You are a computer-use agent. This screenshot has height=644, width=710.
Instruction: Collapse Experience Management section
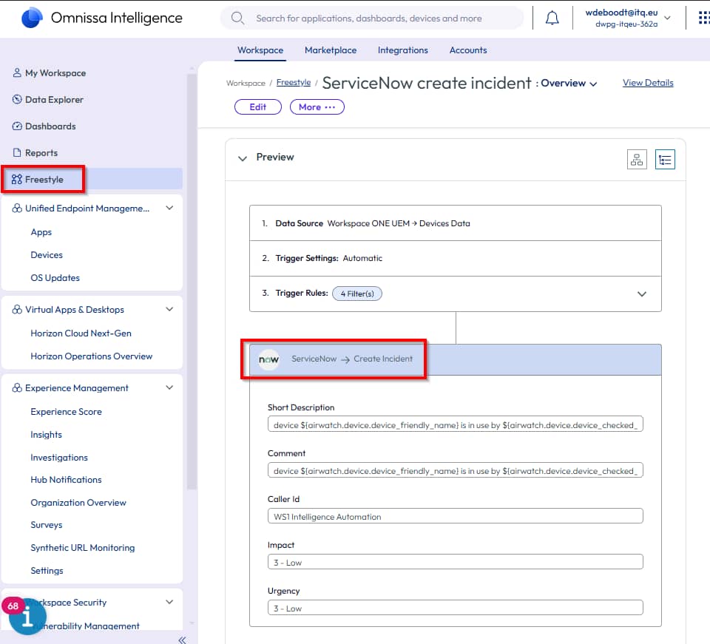pyautogui.click(x=169, y=388)
